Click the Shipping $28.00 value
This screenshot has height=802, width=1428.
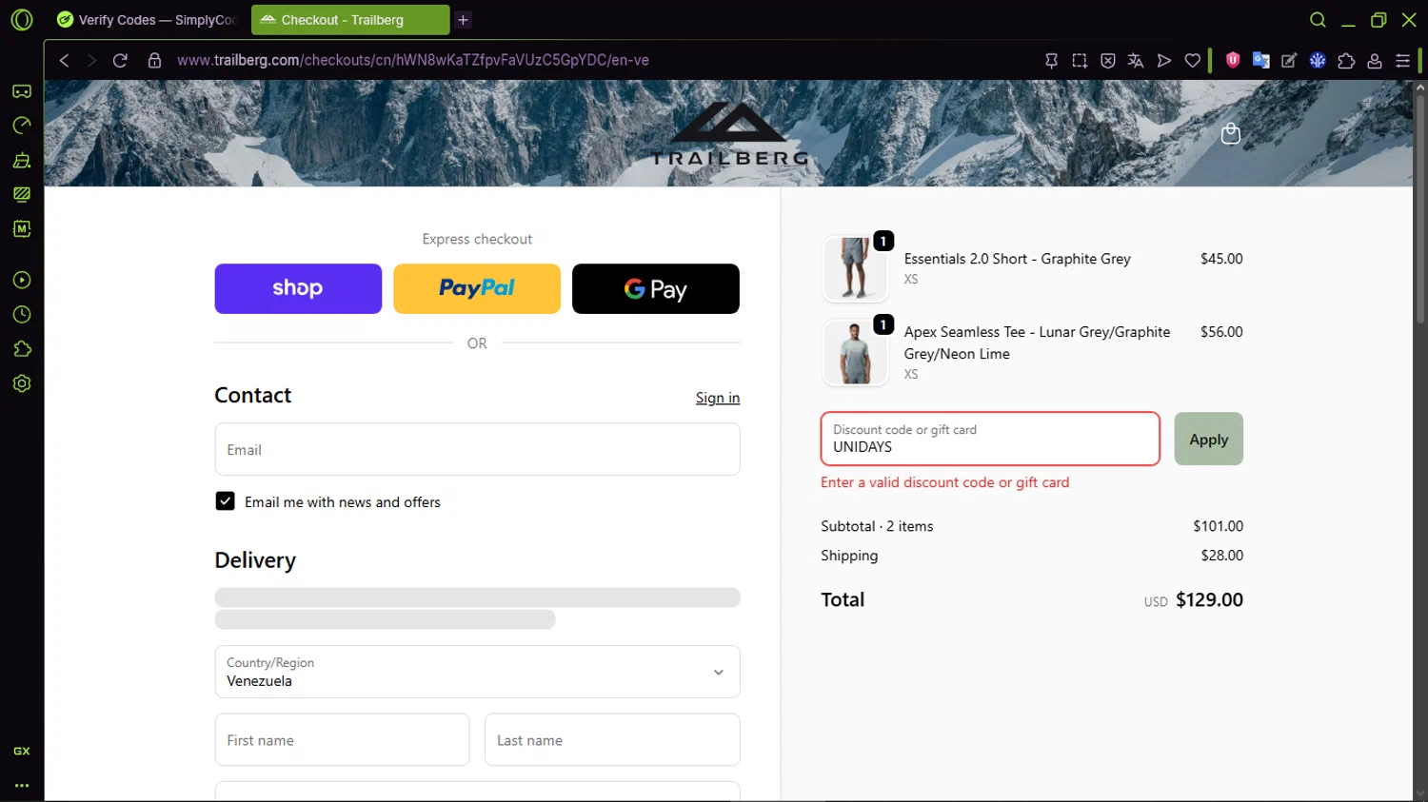point(1222,556)
